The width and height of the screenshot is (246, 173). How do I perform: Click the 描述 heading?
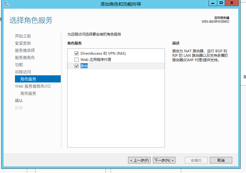tap(176, 43)
